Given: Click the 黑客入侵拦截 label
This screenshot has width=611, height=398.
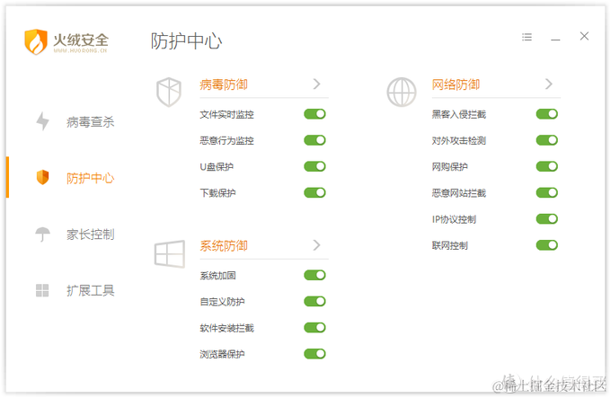Looking at the screenshot, I should 459,114.
